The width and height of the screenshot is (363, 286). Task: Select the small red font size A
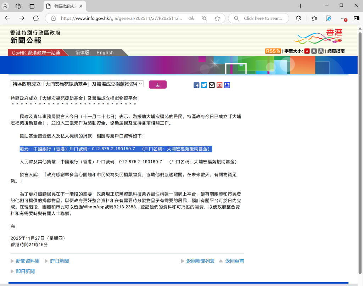pyautogui.click(x=307, y=51)
